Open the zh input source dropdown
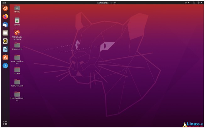 click(187, 3)
